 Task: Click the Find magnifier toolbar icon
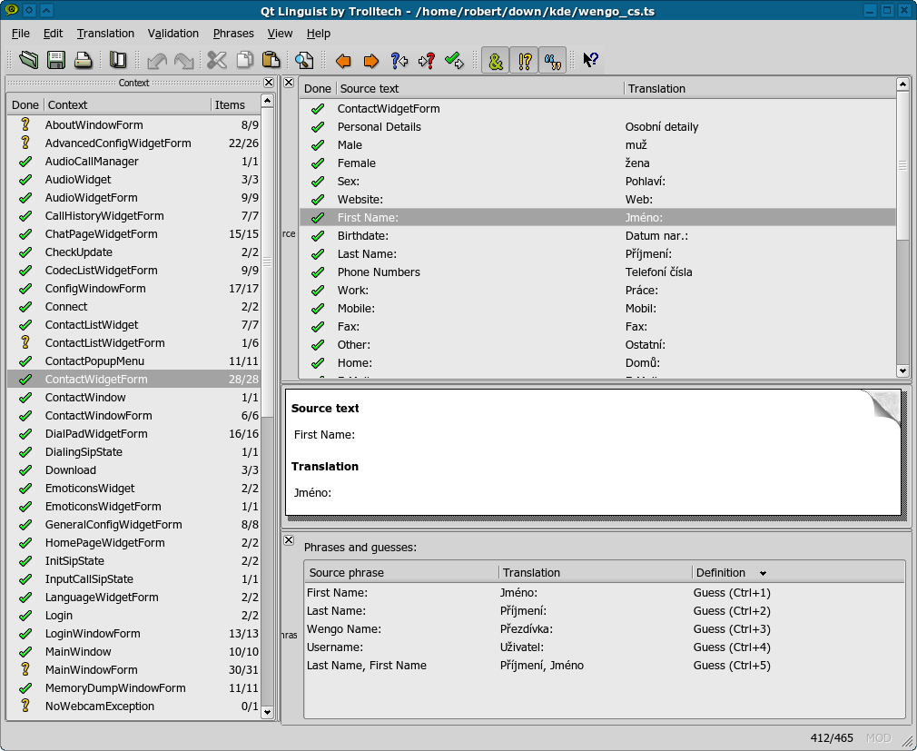303,61
